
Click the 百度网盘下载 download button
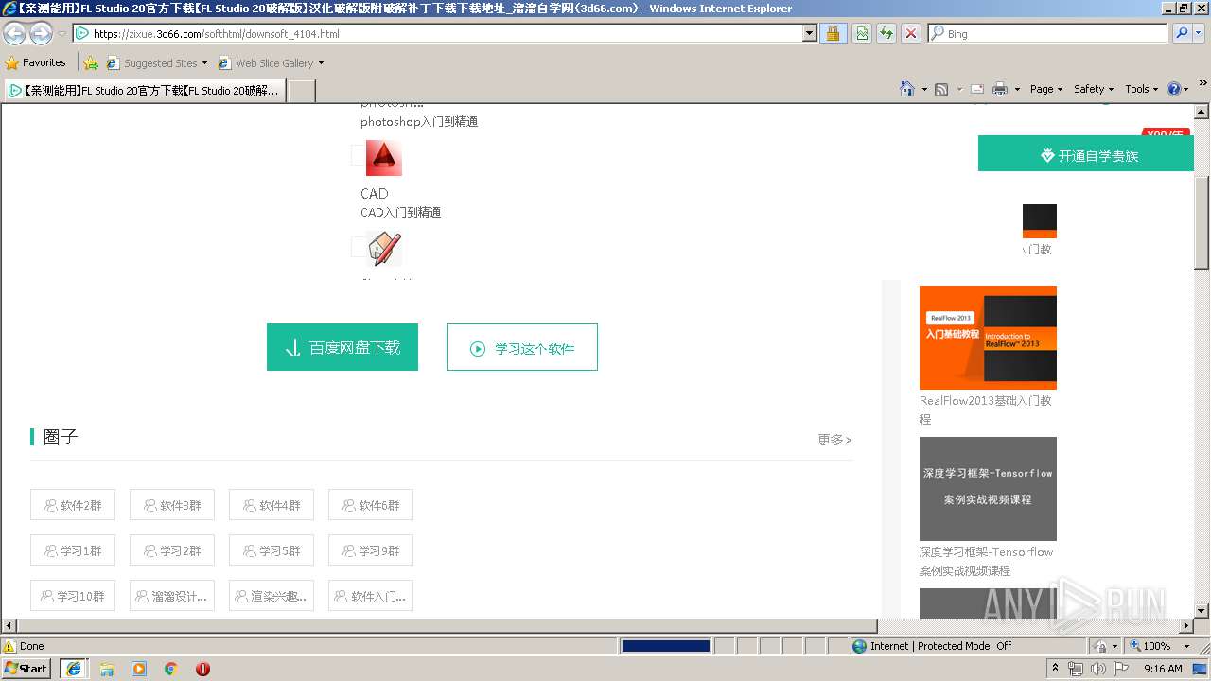342,347
